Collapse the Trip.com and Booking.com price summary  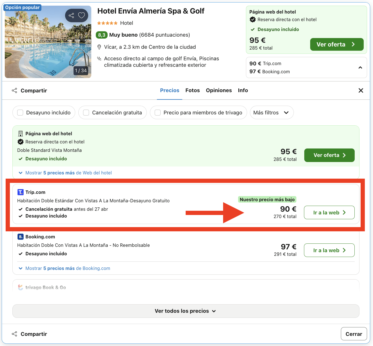360,68
